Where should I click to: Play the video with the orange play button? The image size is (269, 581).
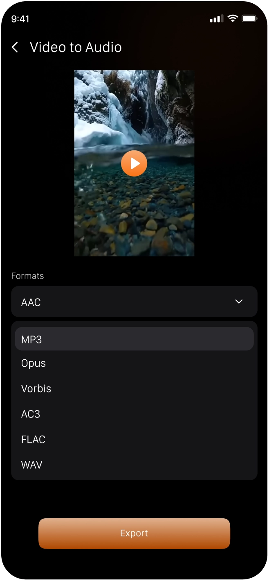(134, 163)
